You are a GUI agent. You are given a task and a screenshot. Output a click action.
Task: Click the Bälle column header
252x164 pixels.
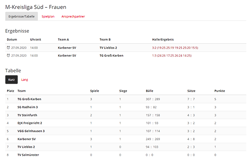pos(149,91)
